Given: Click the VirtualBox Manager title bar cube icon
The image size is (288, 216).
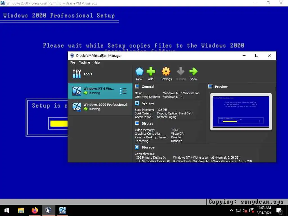Looking at the screenshot, I should (72, 55).
